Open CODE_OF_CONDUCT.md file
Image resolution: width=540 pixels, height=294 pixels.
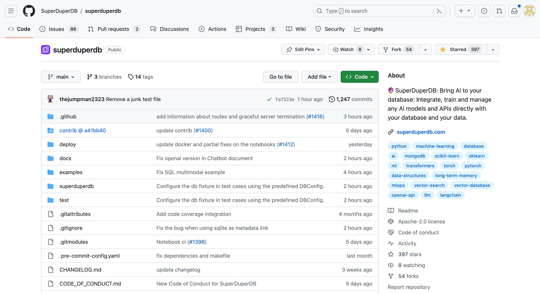pyautogui.click(x=90, y=284)
